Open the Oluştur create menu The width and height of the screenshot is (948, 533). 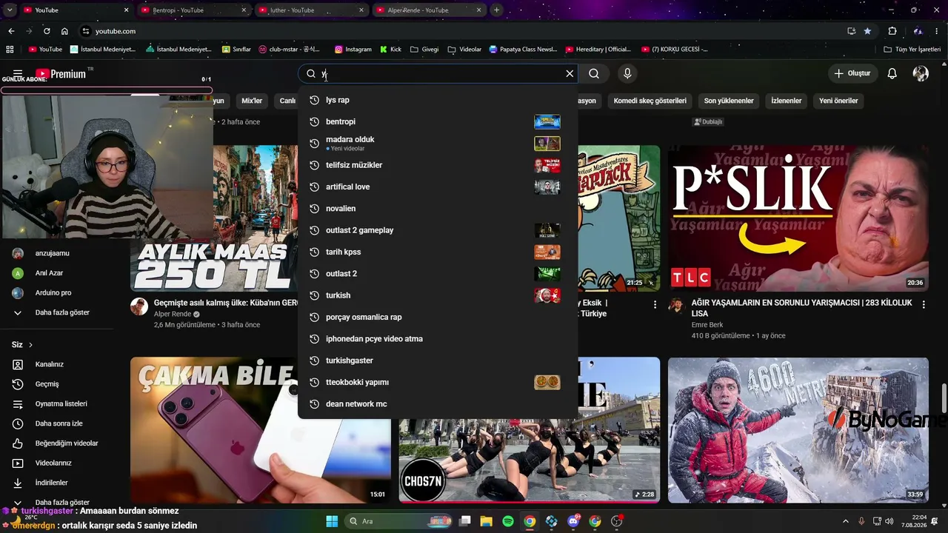click(852, 74)
